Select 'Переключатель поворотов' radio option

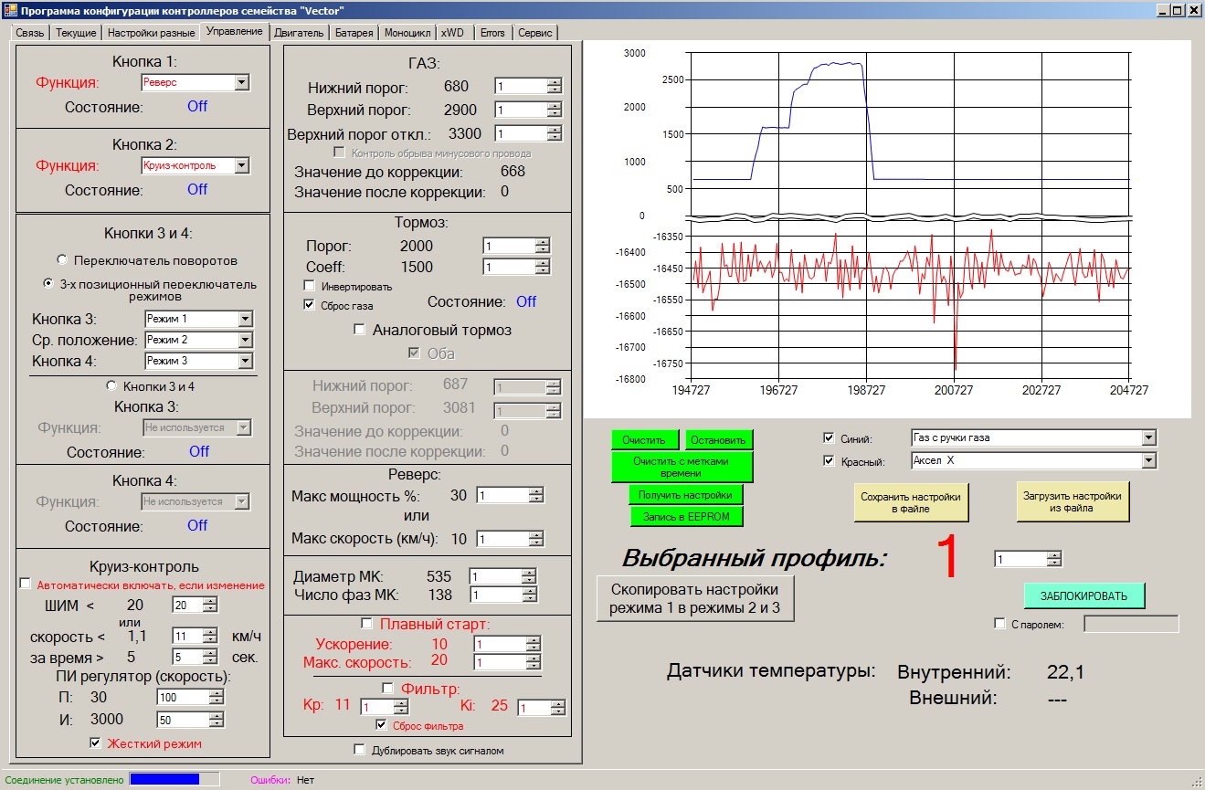[x=62, y=260]
